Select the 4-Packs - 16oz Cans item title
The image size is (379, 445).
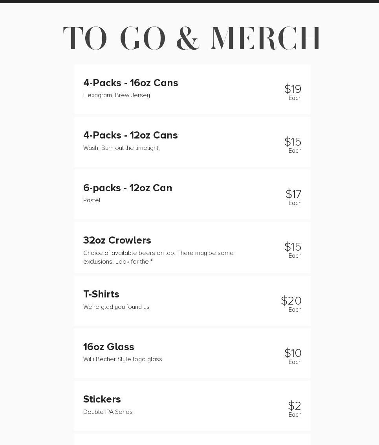tap(130, 83)
